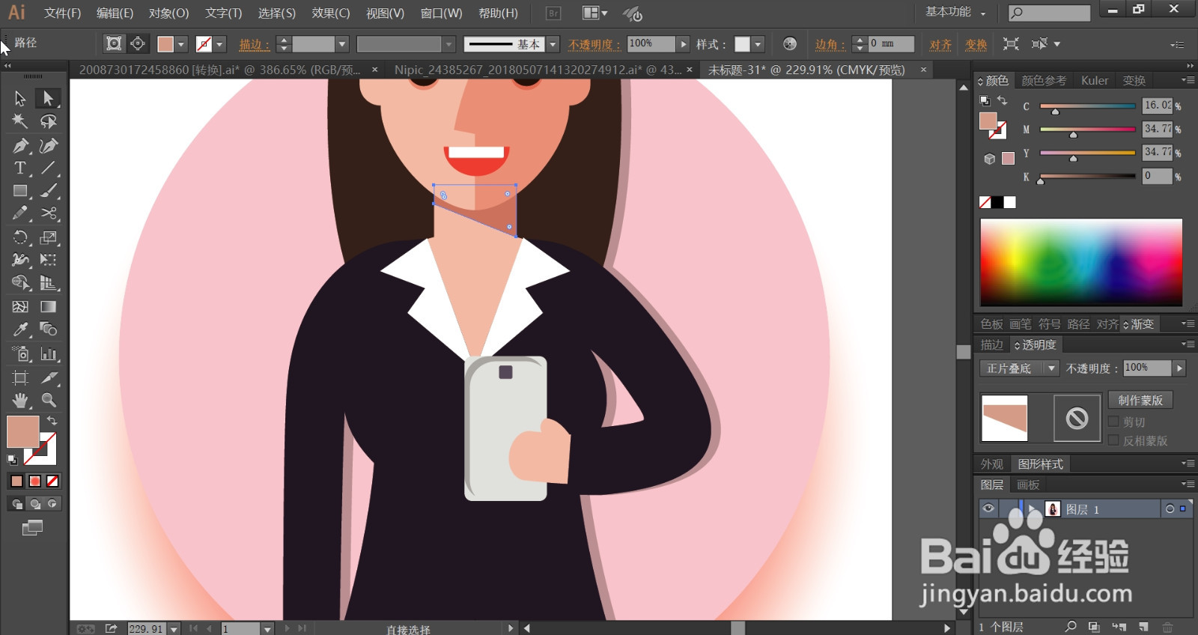Select the Mesh tool

pos(20,306)
